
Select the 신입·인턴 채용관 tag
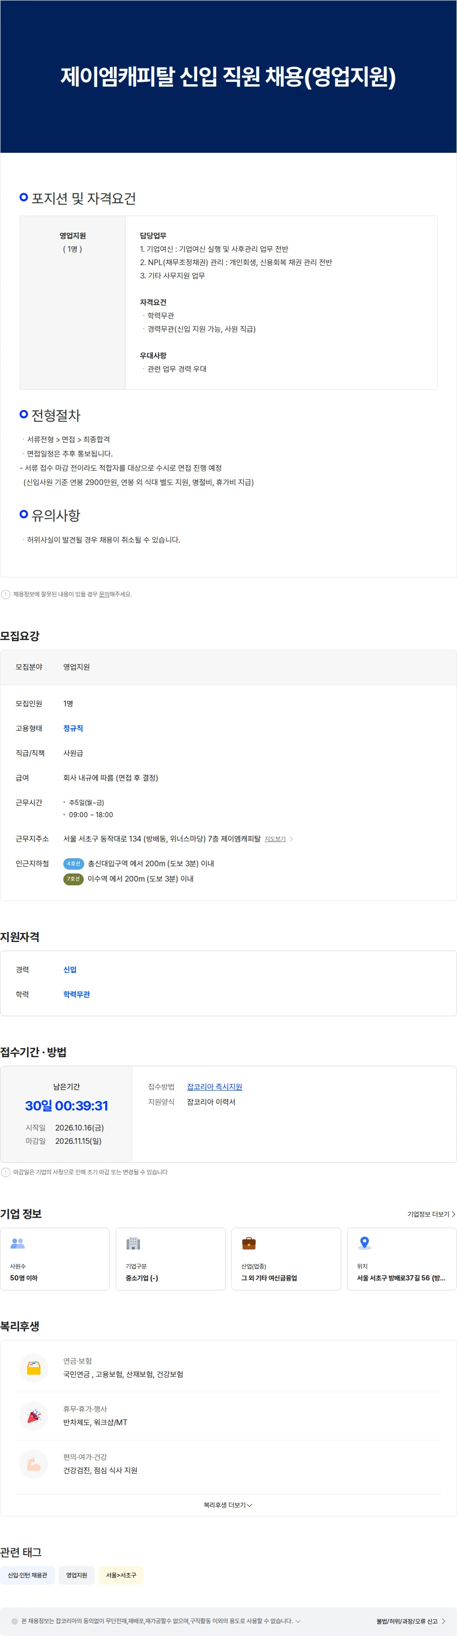point(27,1575)
